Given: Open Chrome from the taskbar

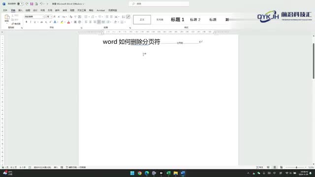Looking at the screenshot, I should 139,173.
